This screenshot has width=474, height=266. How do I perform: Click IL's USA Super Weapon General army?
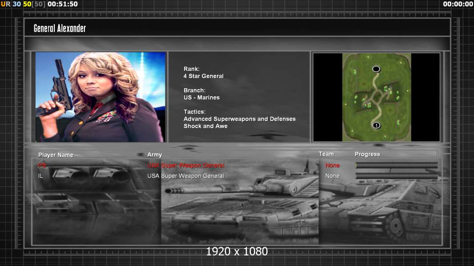[x=185, y=176]
